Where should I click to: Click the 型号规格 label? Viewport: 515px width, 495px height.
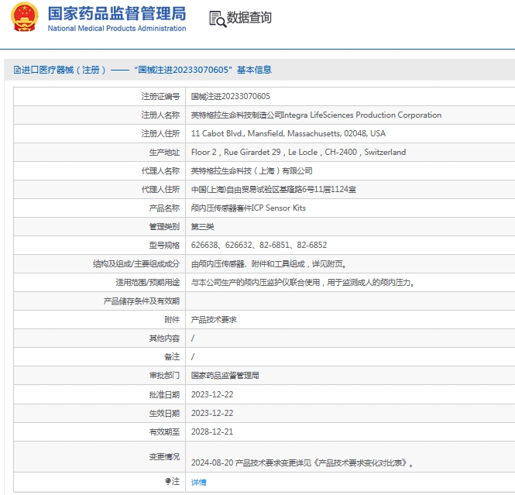164,245
